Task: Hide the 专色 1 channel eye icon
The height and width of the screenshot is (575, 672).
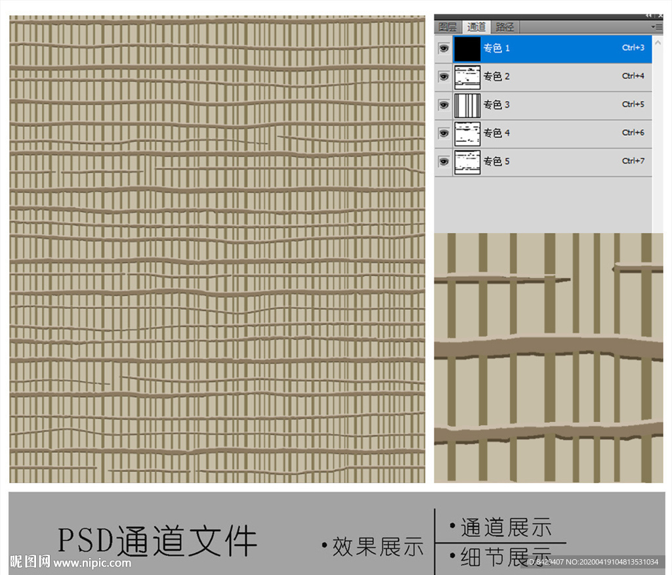Action: tap(444, 49)
